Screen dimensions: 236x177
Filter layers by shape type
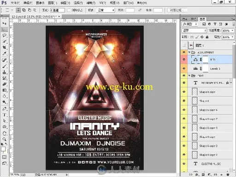point(221,24)
